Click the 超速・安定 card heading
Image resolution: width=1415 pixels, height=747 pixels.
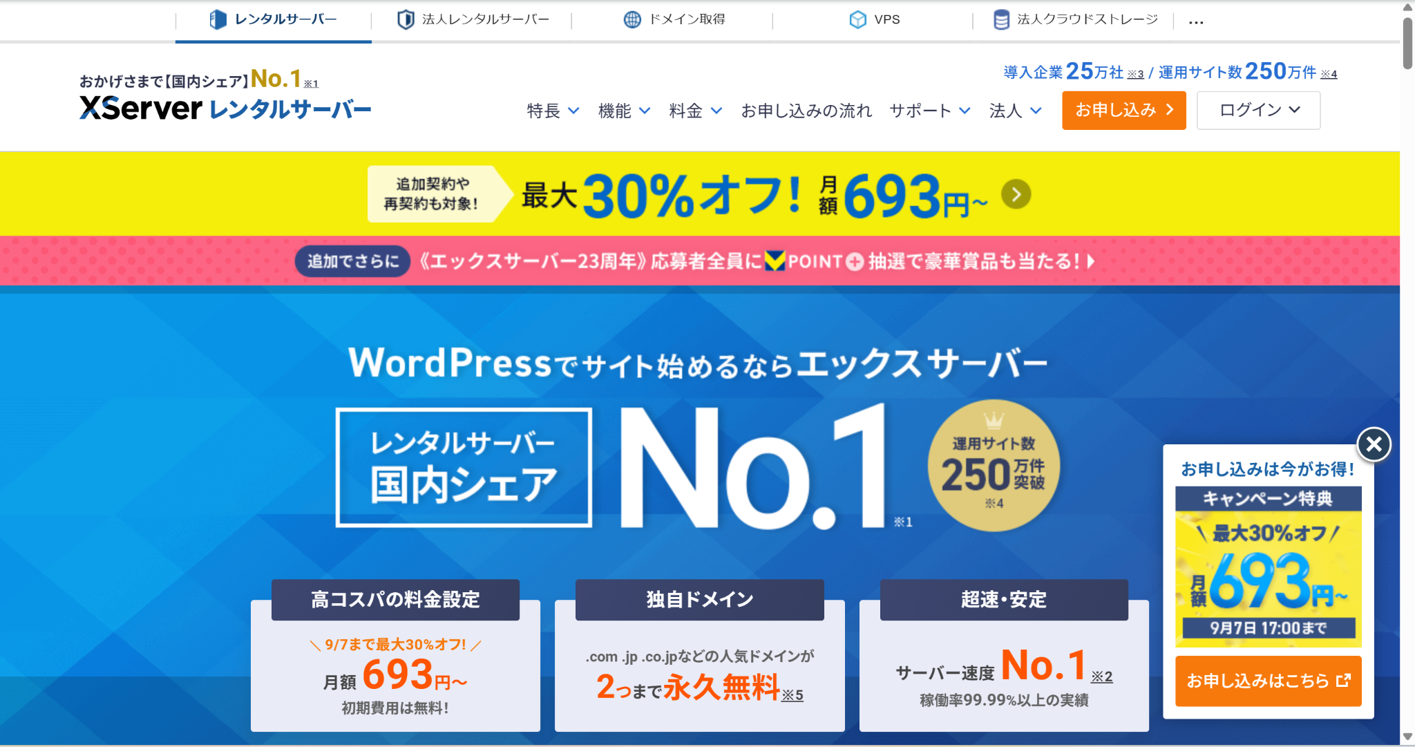pyautogui.click(x=1004, y=599)
